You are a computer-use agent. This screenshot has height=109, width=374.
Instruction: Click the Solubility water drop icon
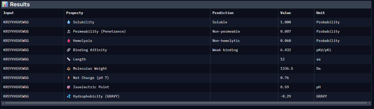click(68, 22)
